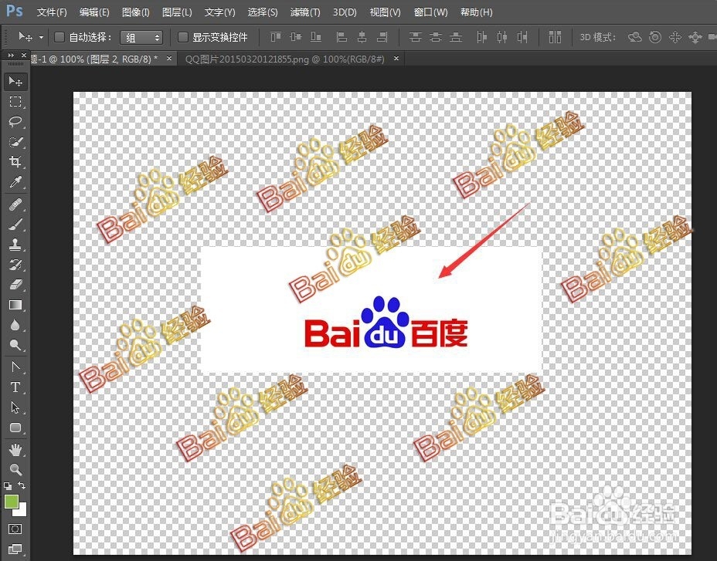This screenshot has width=717, height=561.
Task: Select the Eraser tool
Action: click(x=15, y=285)
